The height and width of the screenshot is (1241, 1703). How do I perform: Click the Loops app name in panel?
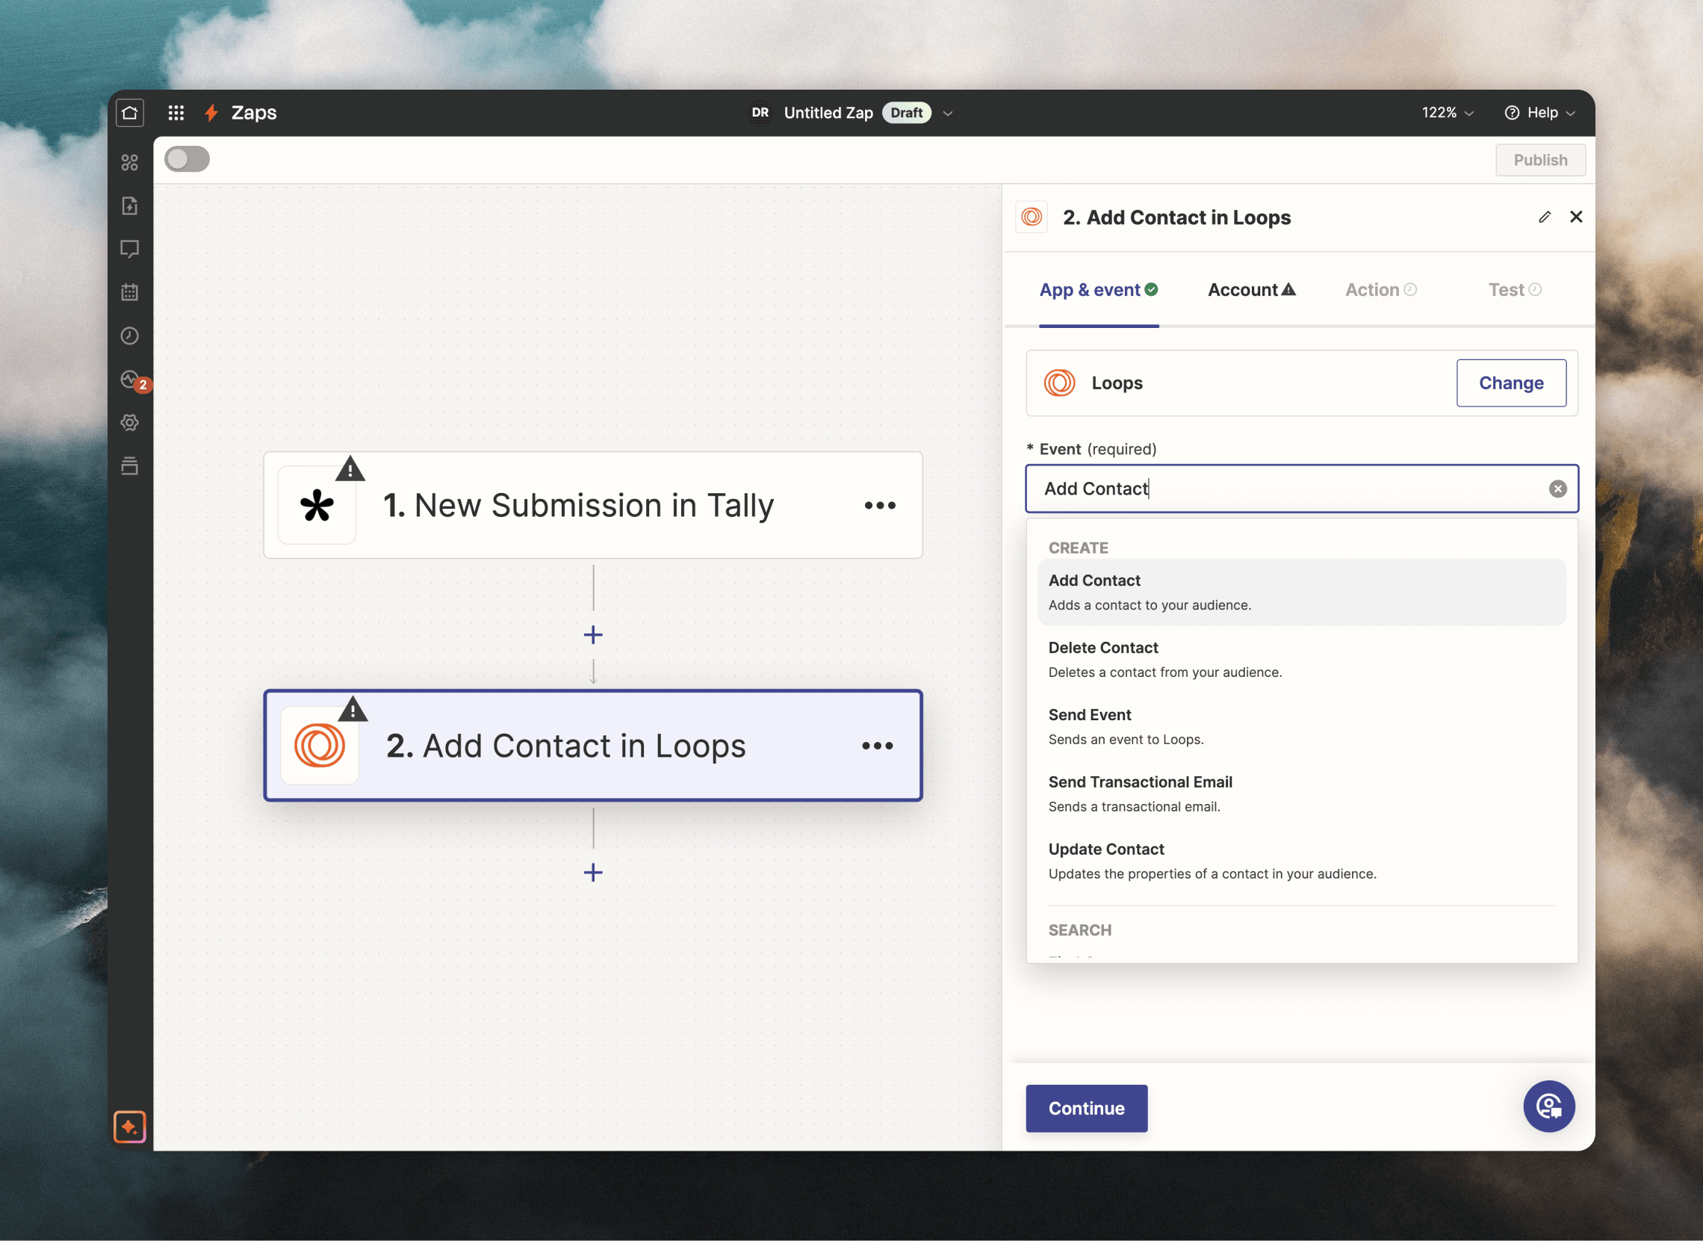[1117, 383]
